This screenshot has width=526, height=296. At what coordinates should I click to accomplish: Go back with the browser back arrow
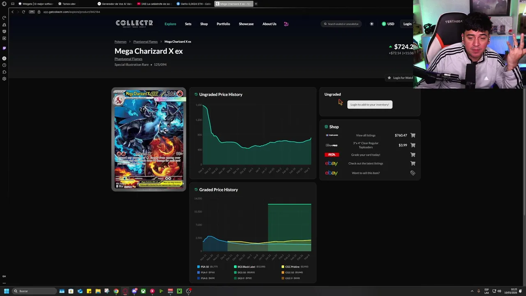click(x=12, y=12)
